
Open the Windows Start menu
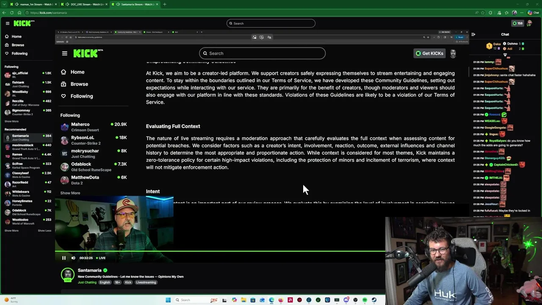click(168, 300)
